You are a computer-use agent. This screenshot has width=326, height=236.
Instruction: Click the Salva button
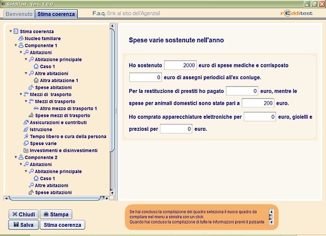point(23,225)
